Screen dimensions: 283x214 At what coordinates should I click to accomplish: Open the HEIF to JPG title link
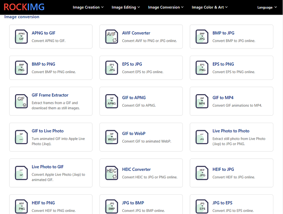tap(223, 169)
